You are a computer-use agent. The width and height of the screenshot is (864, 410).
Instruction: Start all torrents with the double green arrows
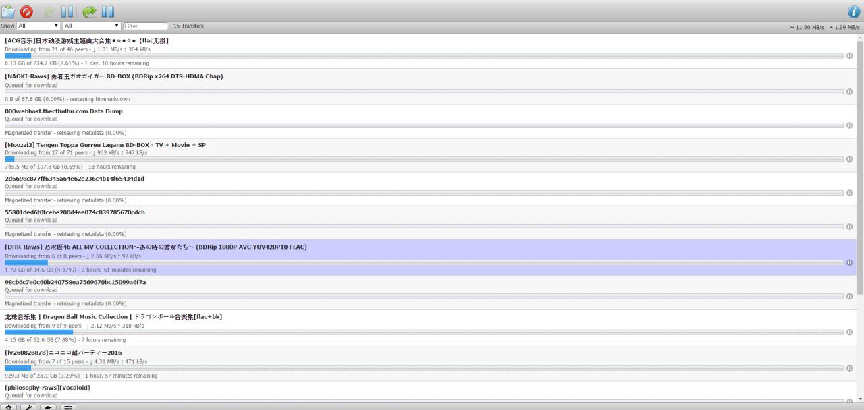[x=89, y=11]
